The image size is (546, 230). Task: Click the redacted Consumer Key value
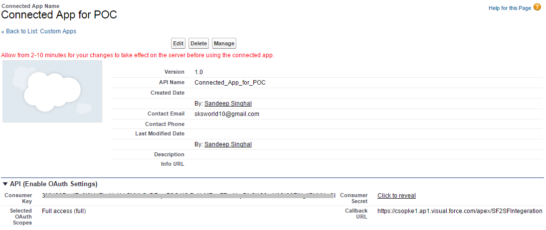tap(189, 196)
